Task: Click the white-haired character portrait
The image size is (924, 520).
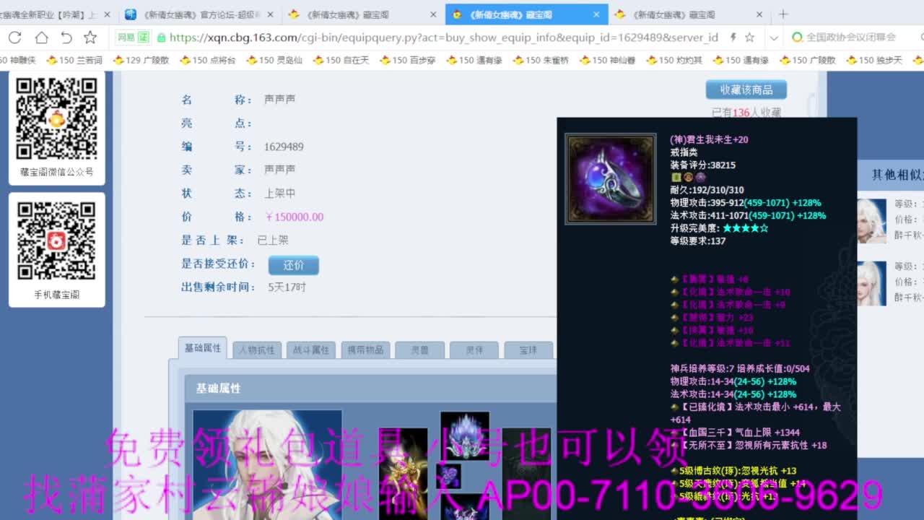Action: (267, 464)
